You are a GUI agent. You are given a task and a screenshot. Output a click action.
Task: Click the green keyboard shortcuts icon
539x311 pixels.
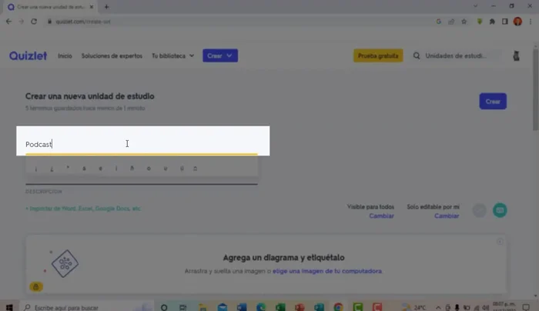tap(500, 210)
